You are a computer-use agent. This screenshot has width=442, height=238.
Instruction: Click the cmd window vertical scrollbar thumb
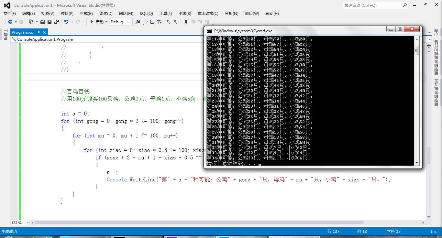coord(417,50)
